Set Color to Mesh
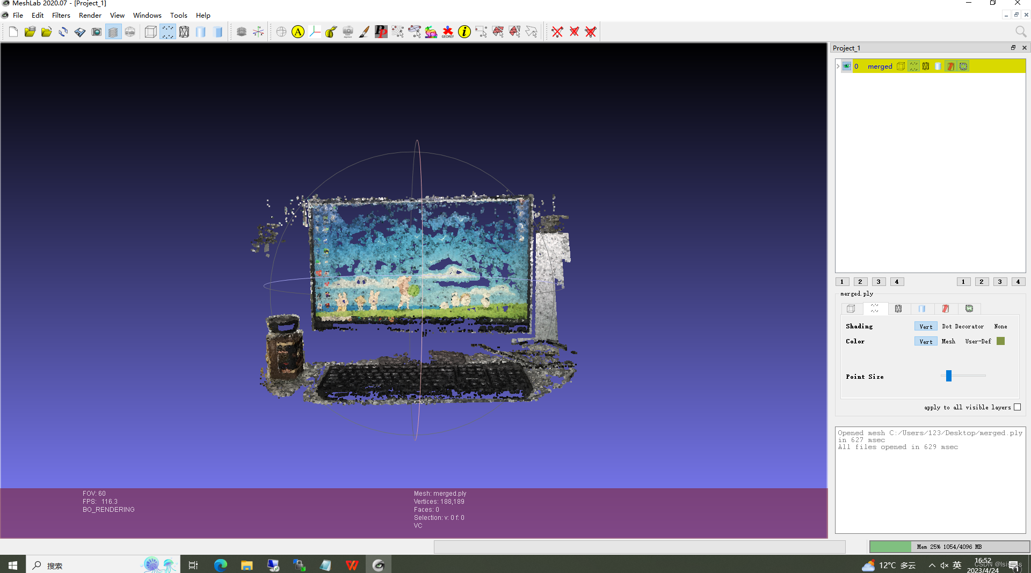 tap(948, 341)
